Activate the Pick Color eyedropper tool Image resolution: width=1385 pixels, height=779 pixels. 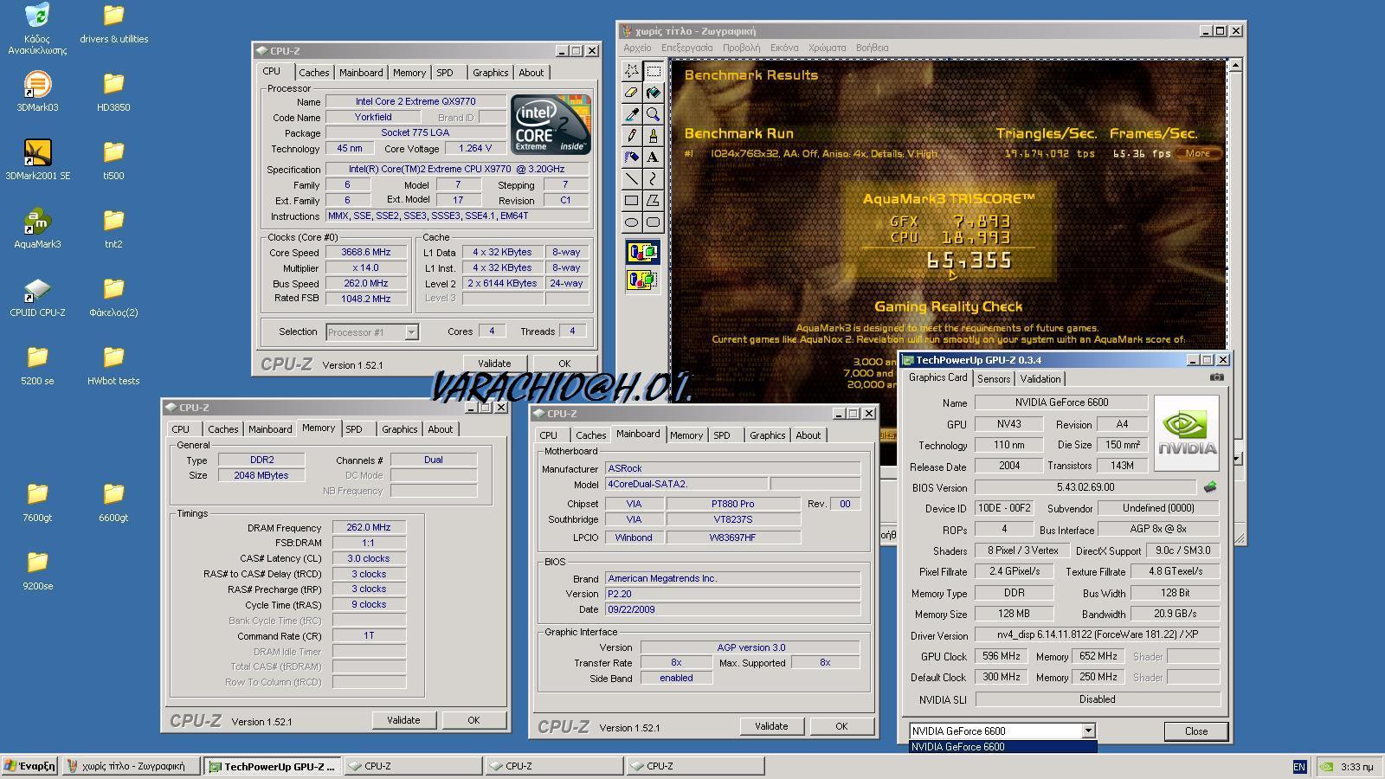tap(632, 114)
